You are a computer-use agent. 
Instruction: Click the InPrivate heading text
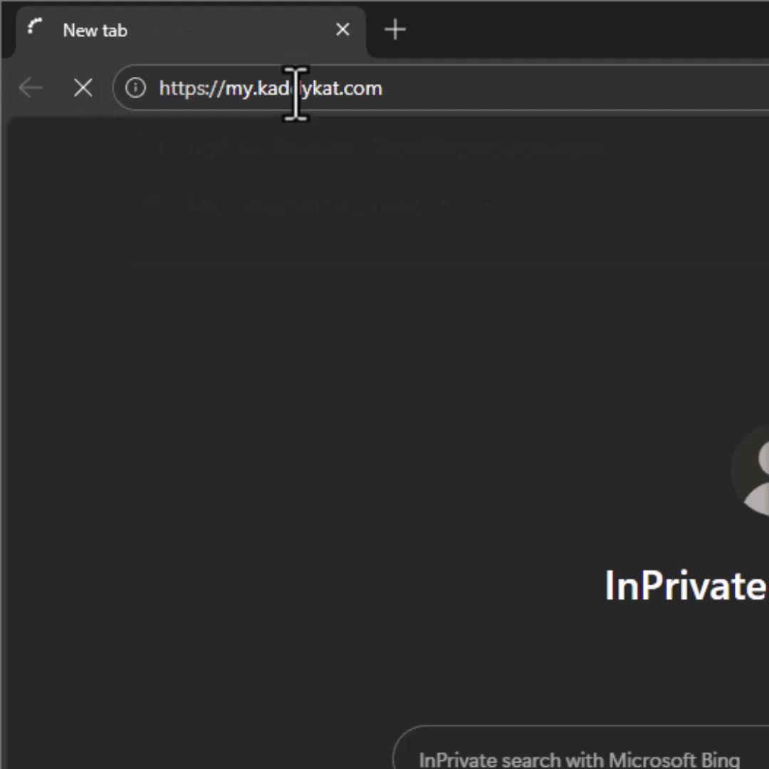(685, 585)
